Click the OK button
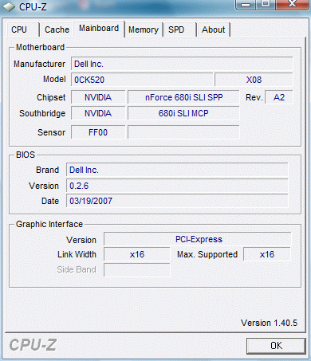The image size is (311, 361). 276,346
